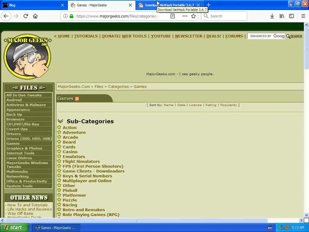Toggle Reader View icon in address bar
The height and width of the screenshot is (232, 309).
(173, 16)
